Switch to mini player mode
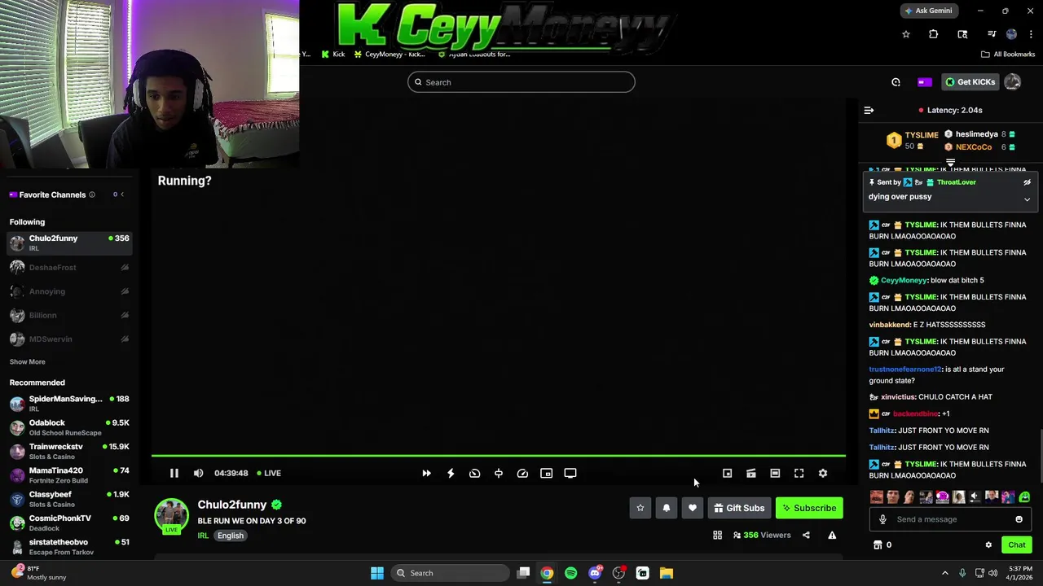 coord(727,473)
